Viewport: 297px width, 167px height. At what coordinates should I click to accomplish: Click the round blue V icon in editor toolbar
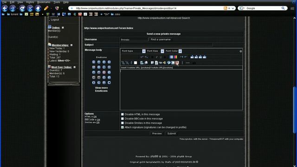coord(169,63)
